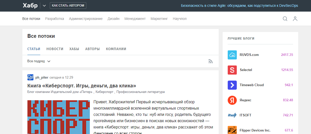Click the 832.48 rating value
Image resolution: width=311 pixels, height=134 pixels.
pyautogui.click(x=288, y=100)
